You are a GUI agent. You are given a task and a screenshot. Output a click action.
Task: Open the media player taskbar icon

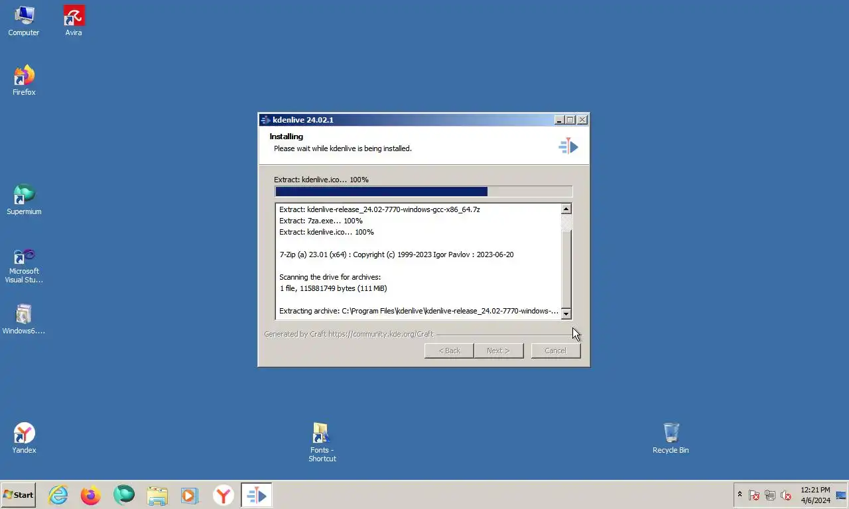tap(189, 495)
